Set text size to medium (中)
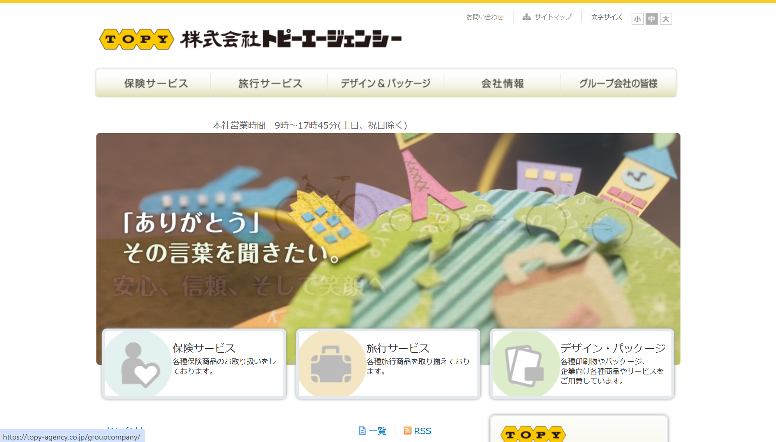 tap(651, 19)
